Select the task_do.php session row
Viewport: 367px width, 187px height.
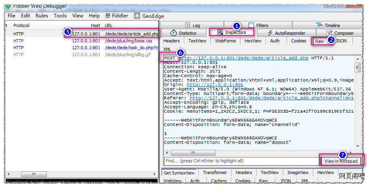pos(82,47)
